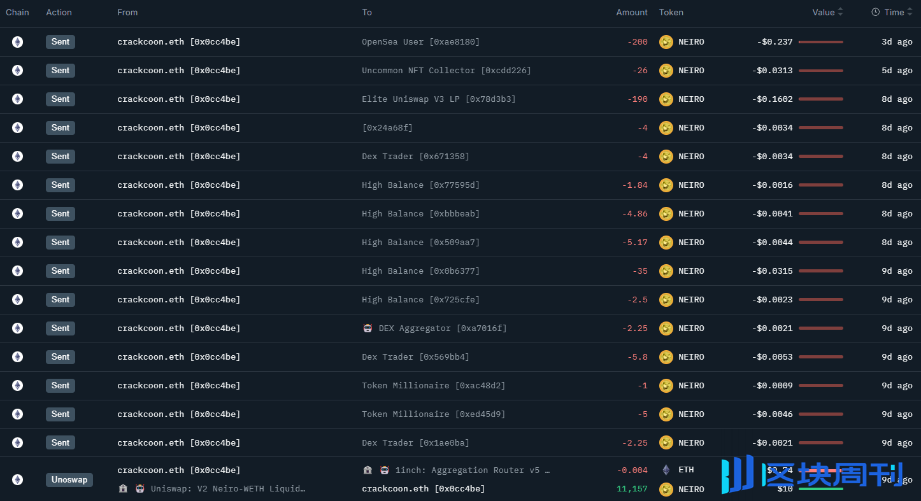Open Dex Trader [0x569bb4] address
The image size is (921, 501).
point(415,357)
